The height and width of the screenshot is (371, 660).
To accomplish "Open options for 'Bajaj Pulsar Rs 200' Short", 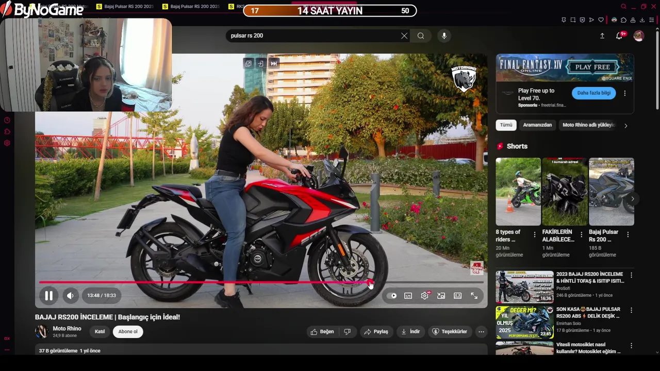I will (628, 234).
